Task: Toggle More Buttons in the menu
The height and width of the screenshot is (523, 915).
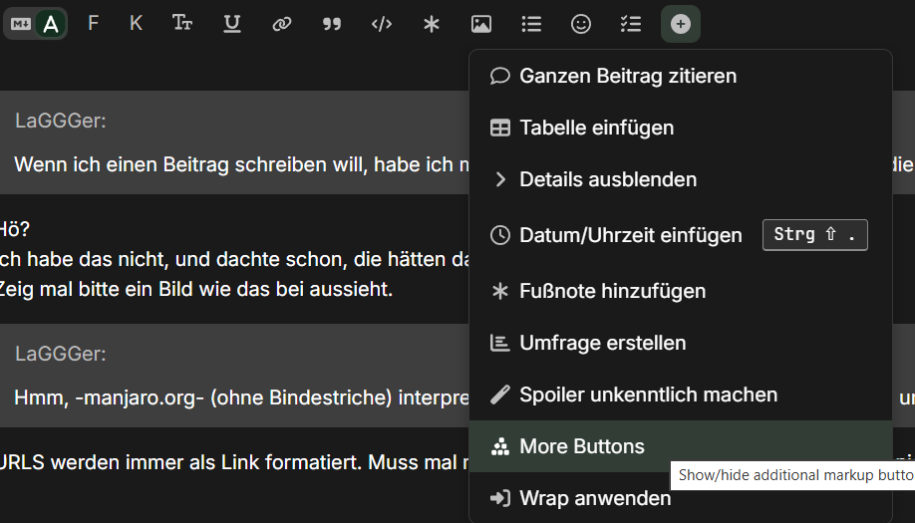Action: (582, 446)
